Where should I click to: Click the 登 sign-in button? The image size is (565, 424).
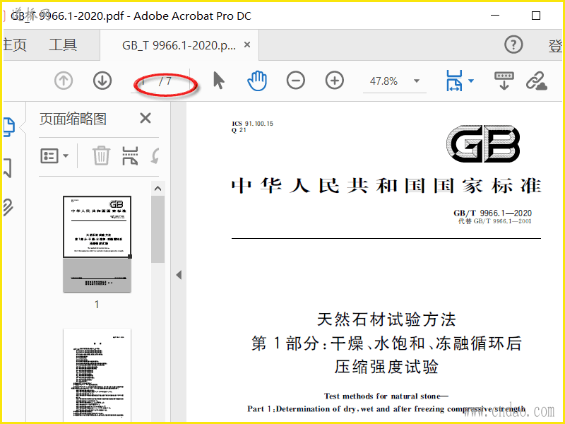[x=555, y=46]
